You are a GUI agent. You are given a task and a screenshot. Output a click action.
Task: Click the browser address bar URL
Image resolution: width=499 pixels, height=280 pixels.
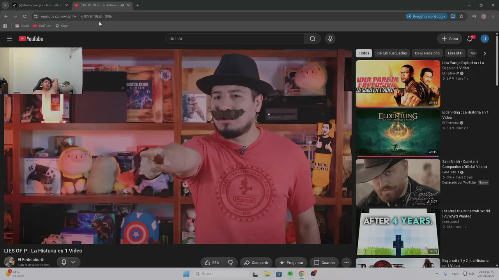click(x=77, y=16)
